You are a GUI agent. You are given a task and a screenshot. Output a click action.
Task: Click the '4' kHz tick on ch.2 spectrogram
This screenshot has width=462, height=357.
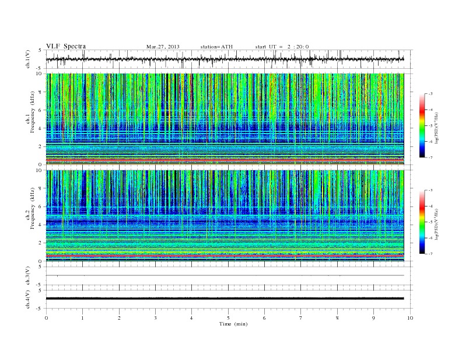pyautogui.click(x=41, y=225)
